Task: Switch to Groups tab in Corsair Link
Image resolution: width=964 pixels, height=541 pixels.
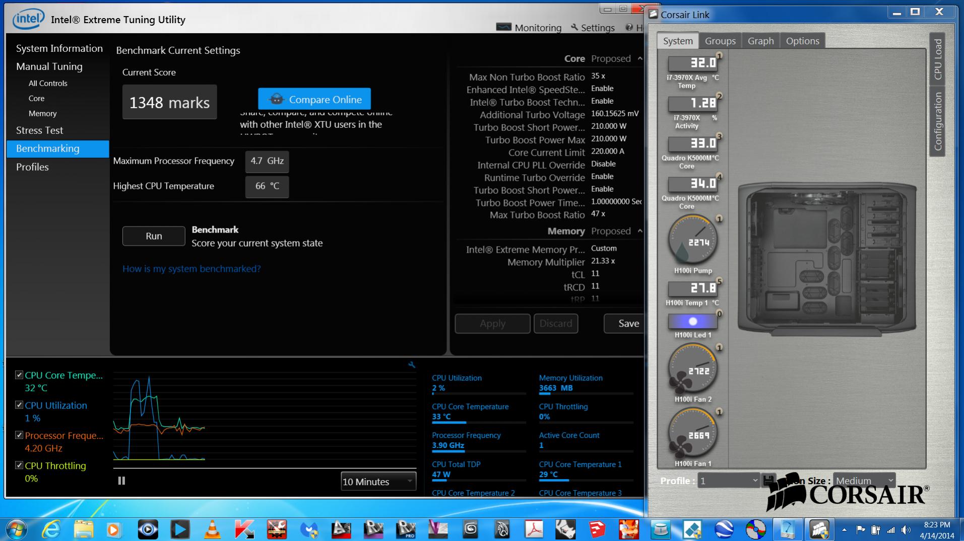Action: pyautogui.click(x=720, y=41)
